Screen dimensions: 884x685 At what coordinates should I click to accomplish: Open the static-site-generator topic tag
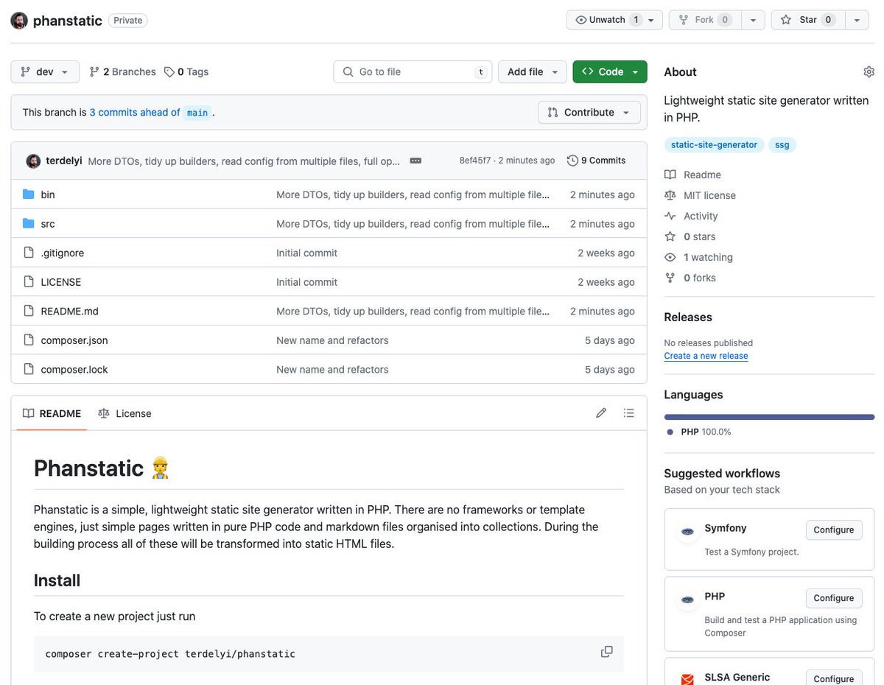[714, 144]
